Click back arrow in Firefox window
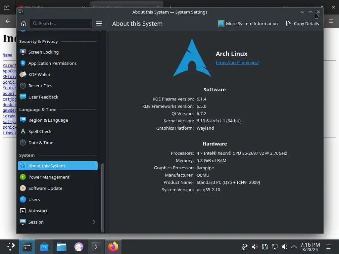The image size is (339, 254). (x=8, y=21)
